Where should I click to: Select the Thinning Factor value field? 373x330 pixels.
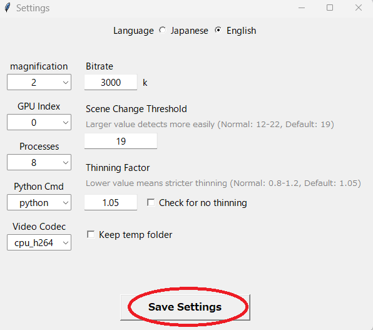[x=111, y=203]
